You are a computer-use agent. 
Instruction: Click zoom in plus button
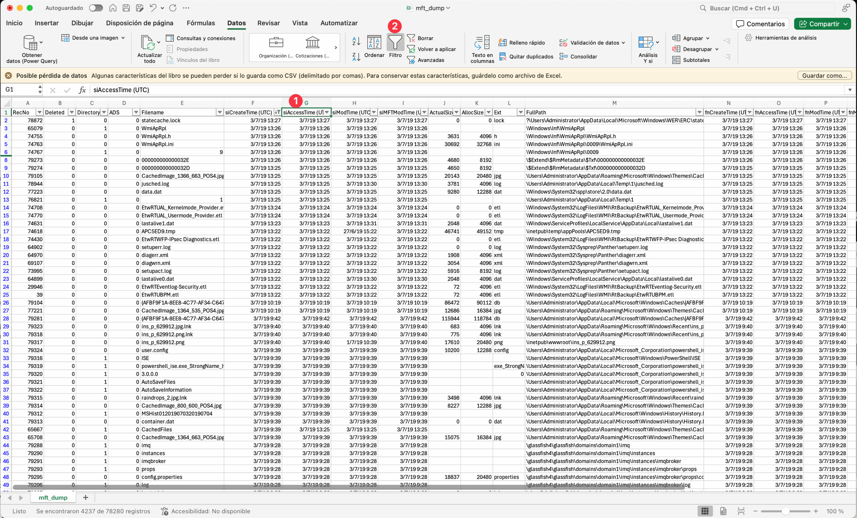click(x=815, y=511)
